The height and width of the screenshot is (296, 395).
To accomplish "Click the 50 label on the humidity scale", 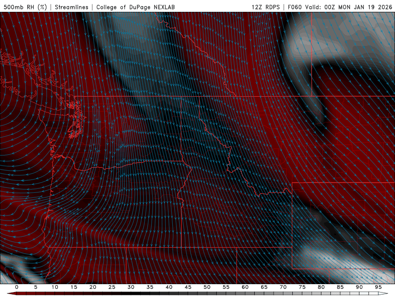I will point(207,287).
